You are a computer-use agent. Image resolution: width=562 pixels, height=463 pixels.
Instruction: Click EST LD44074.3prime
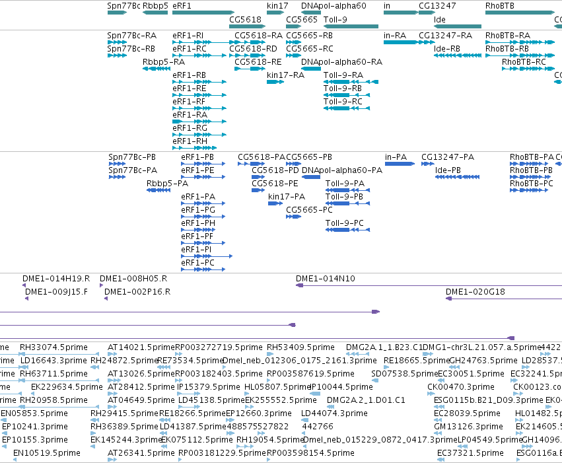pos(334,413)
